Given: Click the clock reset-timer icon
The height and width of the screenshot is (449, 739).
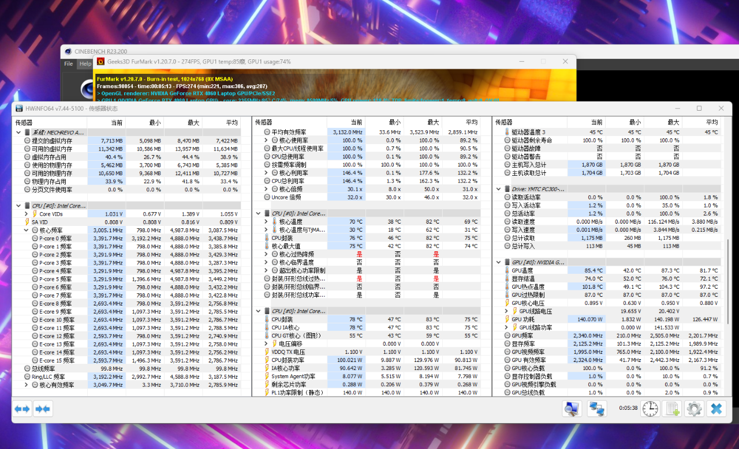Looking at the screenshot, I should point(650,409).
